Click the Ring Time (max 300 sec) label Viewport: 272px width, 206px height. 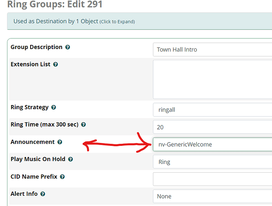(45, 124)
